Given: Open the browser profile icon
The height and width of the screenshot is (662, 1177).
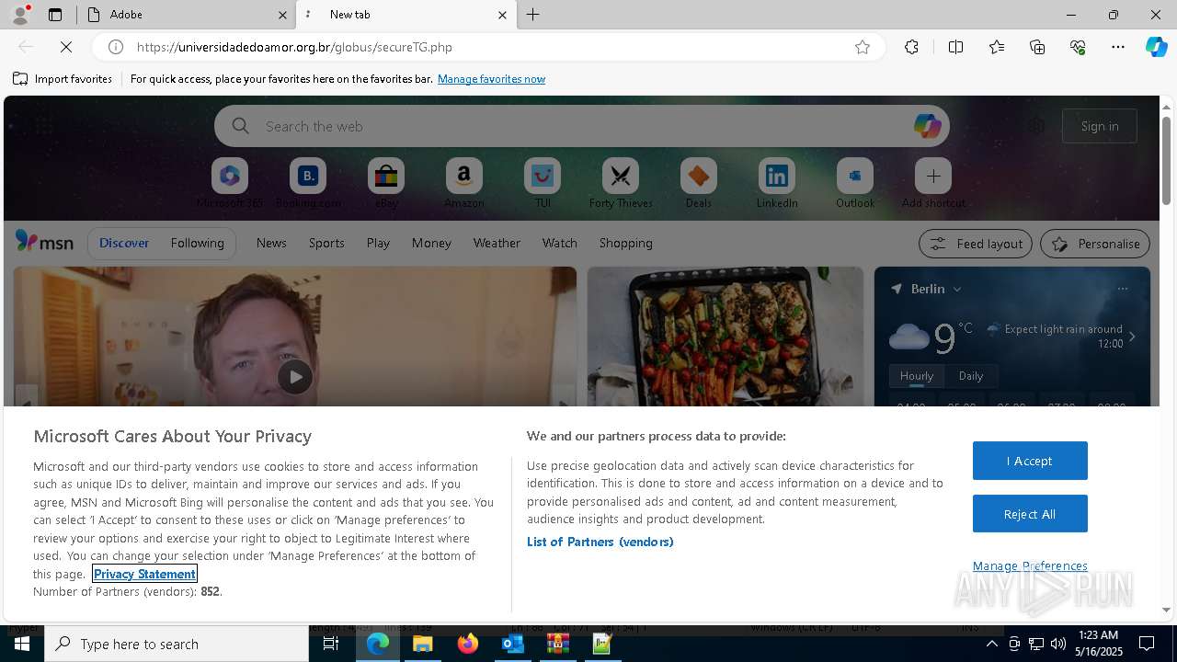Looking at the screenshot, I should coord(19,15).
